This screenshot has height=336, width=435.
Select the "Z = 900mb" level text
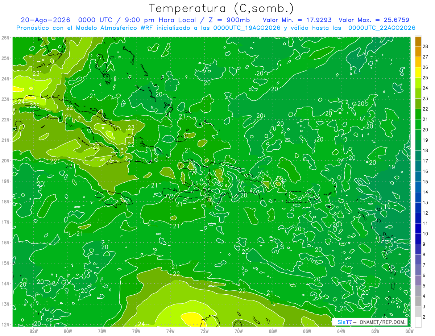(x=228, y=20)
